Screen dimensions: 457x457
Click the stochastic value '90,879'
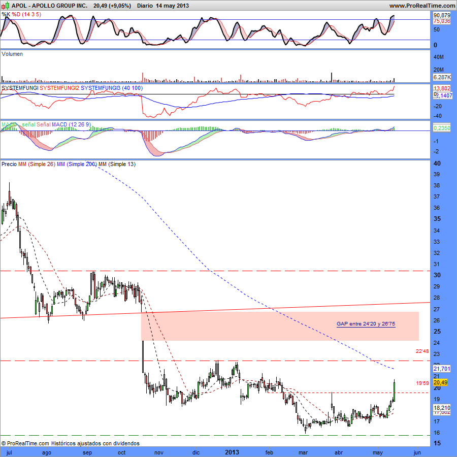pos(442,15)
